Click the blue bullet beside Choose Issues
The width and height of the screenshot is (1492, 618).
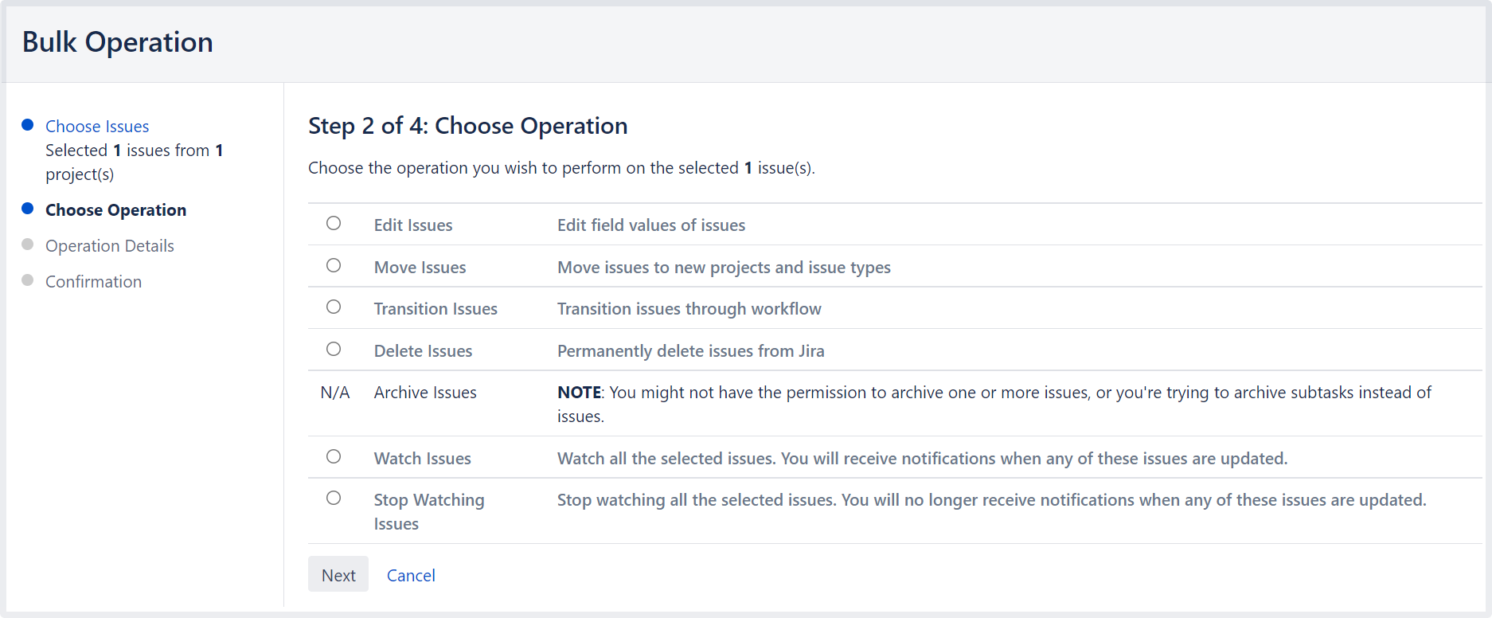click(28, 125)
